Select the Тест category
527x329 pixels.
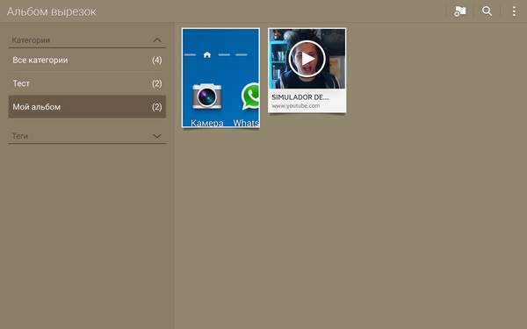pyautogui.click(x=87, y=83)
